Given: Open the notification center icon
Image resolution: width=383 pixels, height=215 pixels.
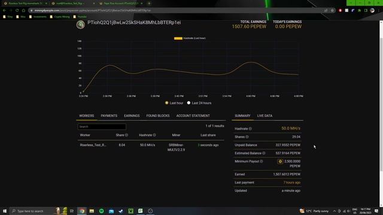Looking at the screenshot, I should click(376, 211).
